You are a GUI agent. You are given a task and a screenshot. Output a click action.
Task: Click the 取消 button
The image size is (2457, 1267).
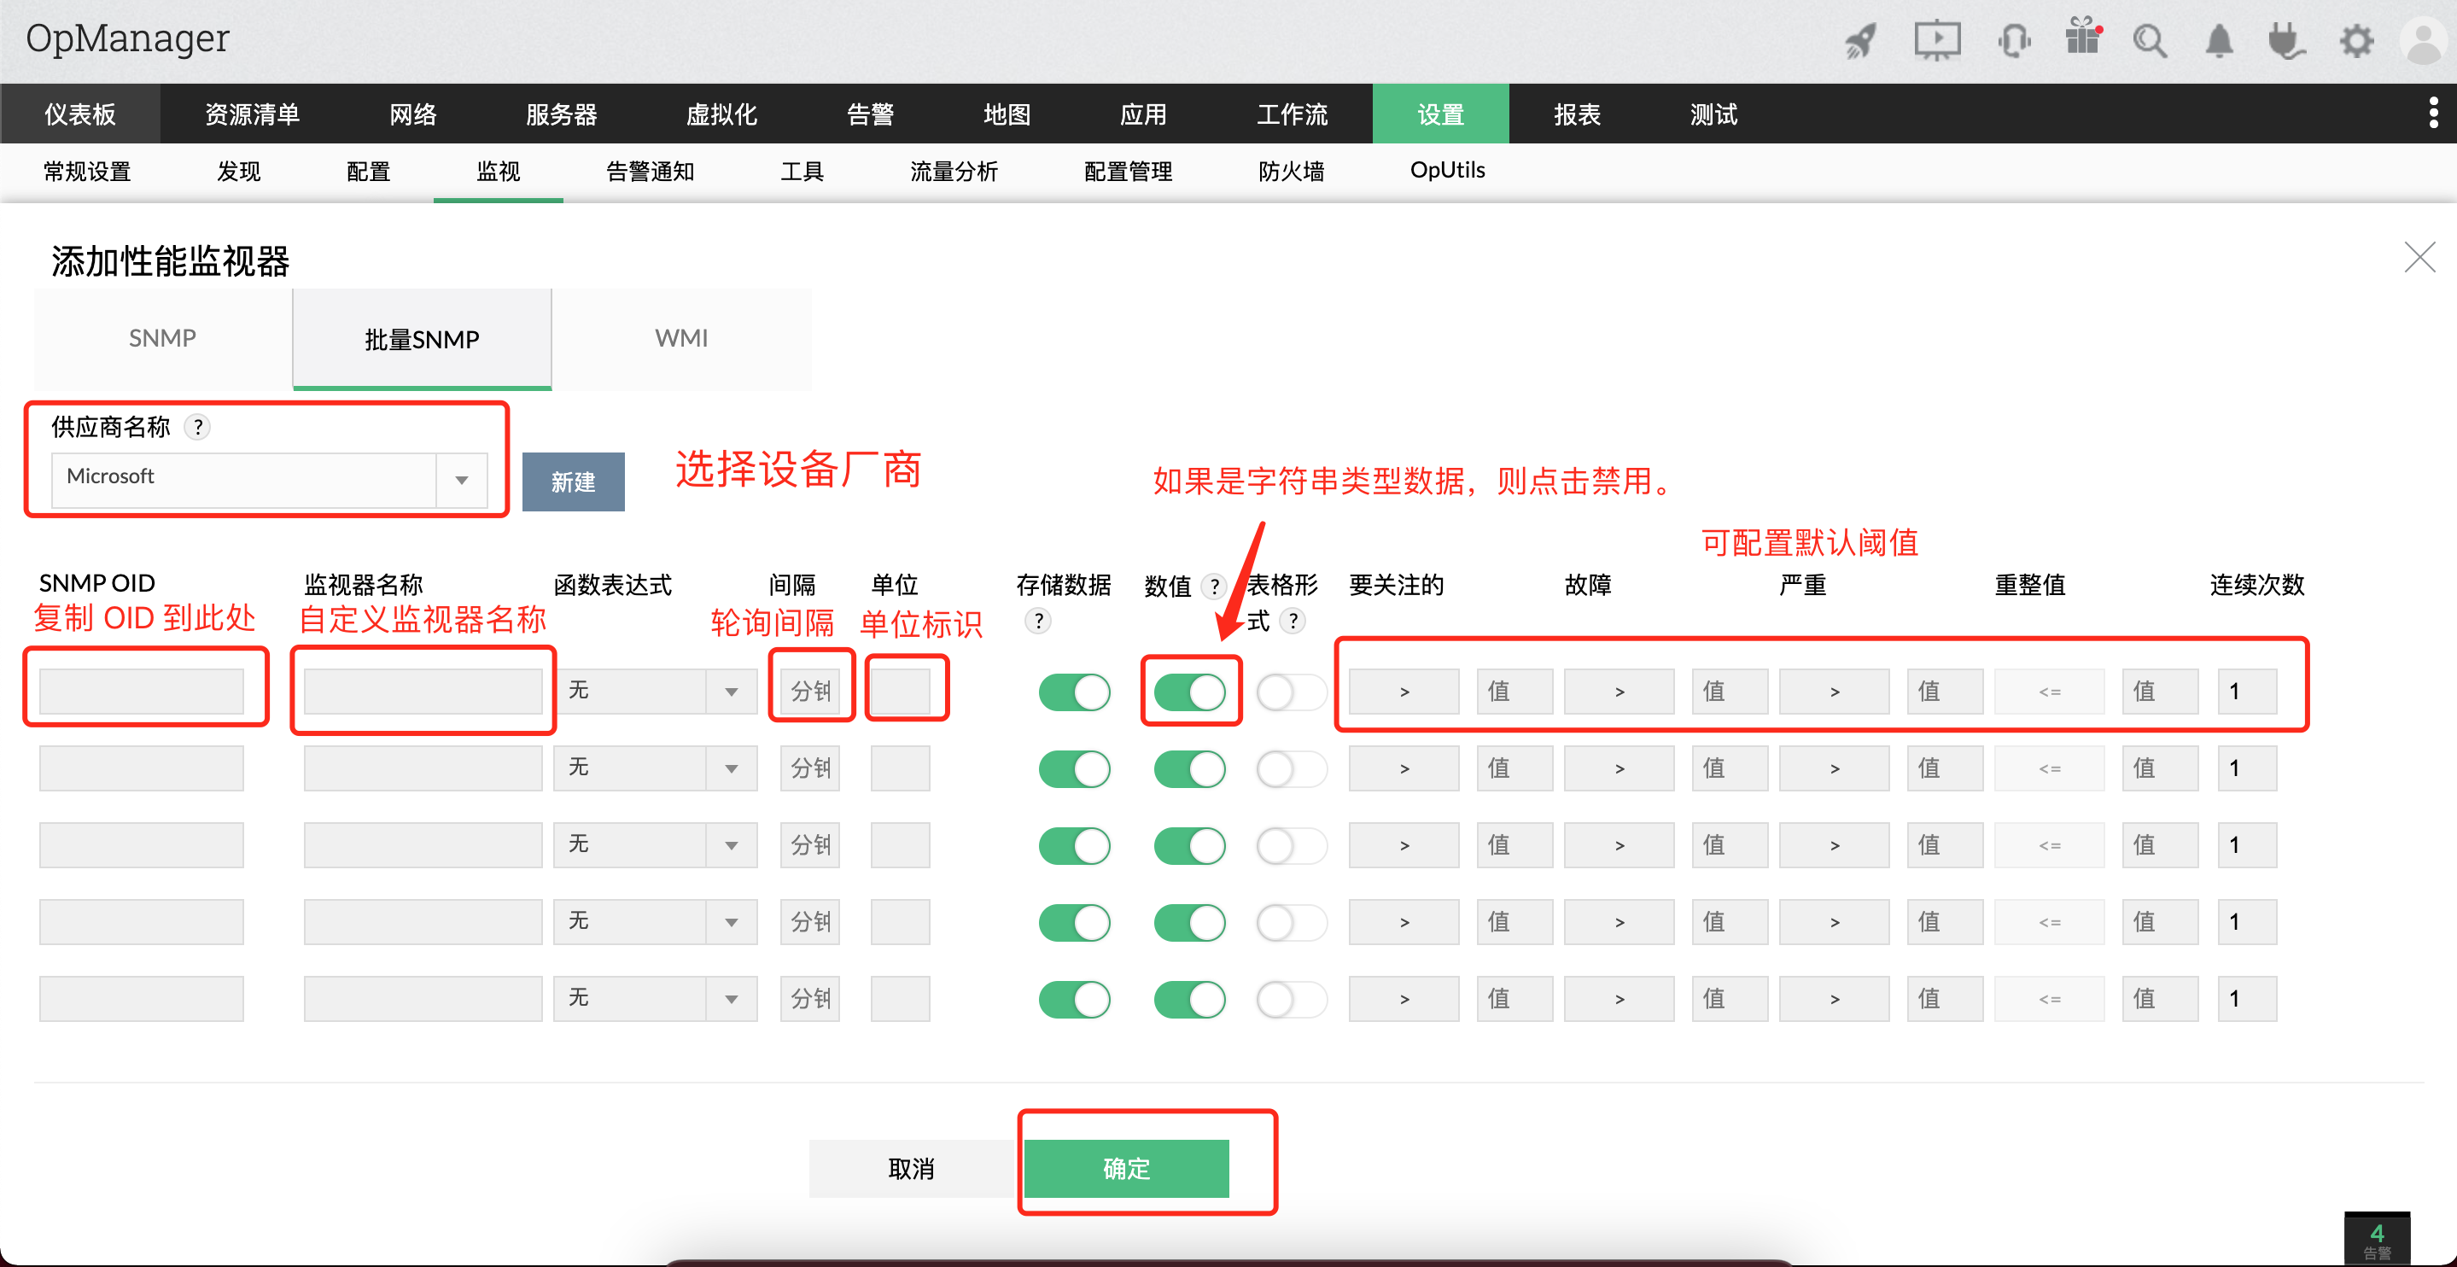(911, 1168)
